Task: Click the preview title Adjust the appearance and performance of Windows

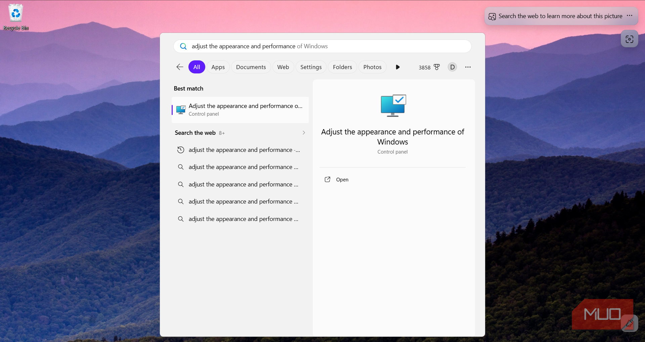Action: click(x=392, y=137)
